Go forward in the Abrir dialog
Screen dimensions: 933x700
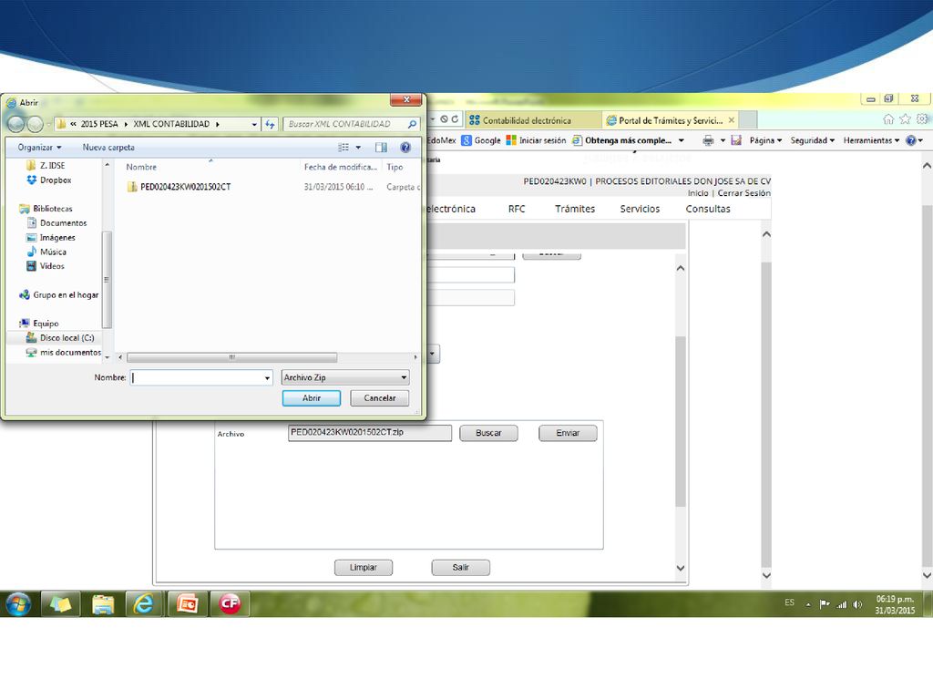pyautogui.click(x=36, y=124)
